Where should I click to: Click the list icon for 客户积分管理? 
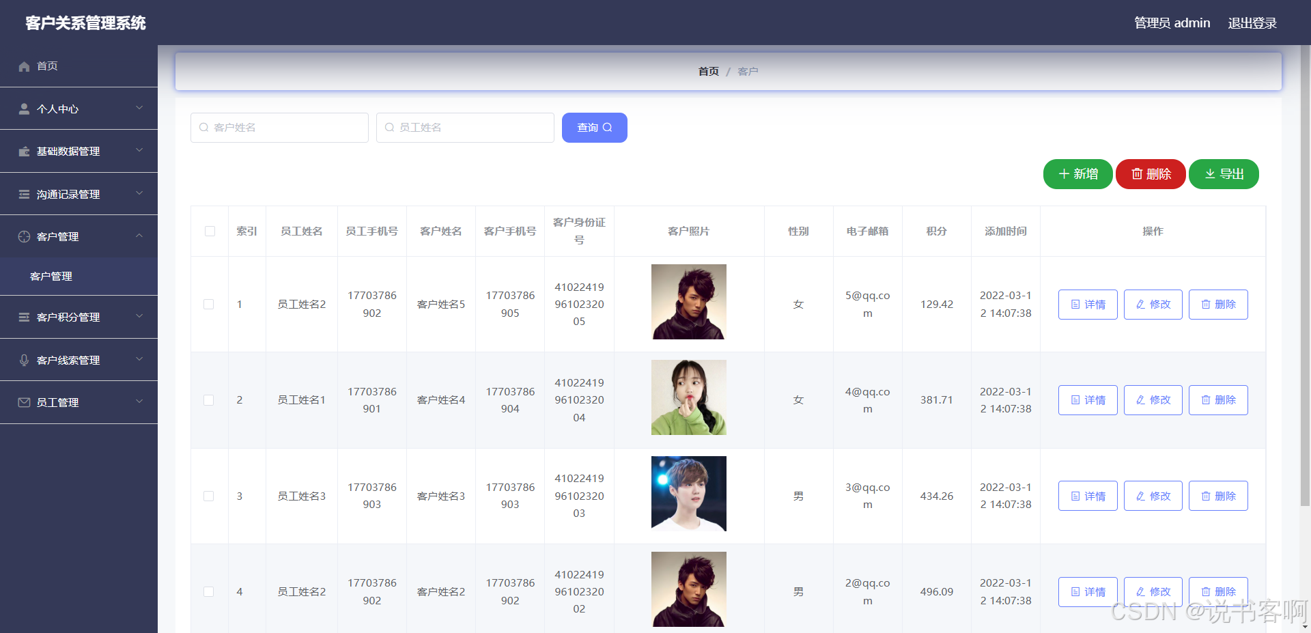click(x=24, y=317)
